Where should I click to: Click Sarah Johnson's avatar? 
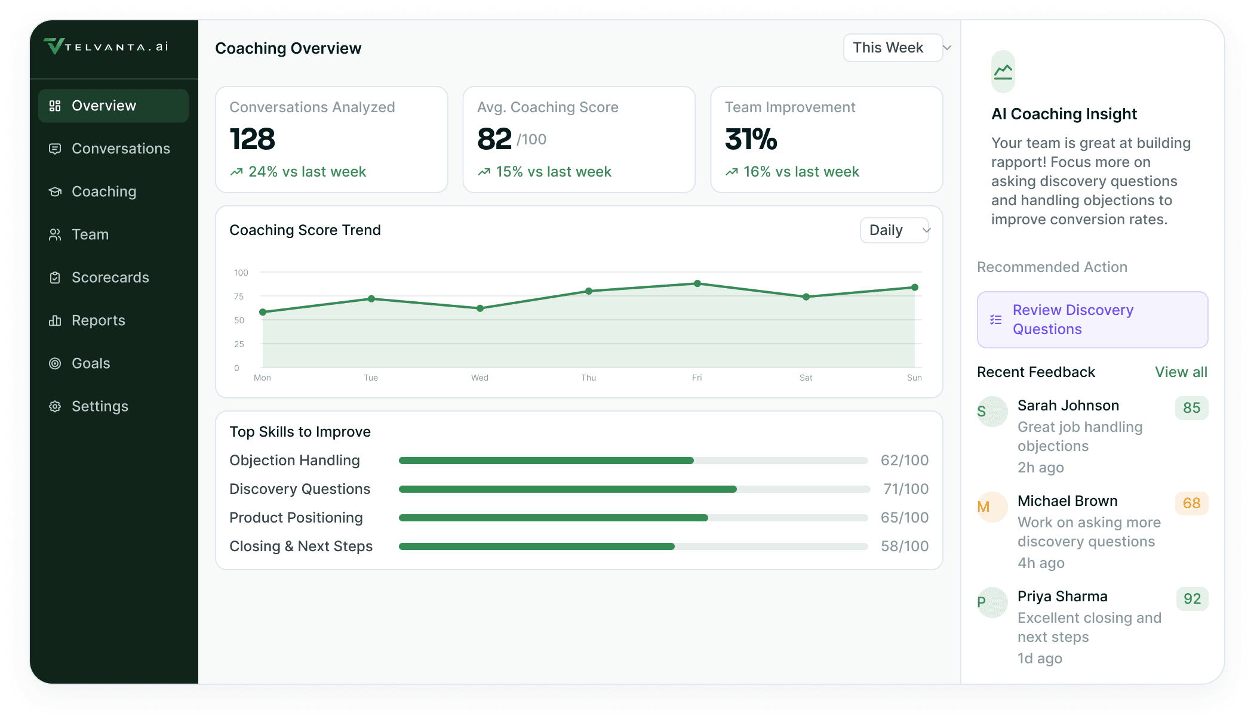click(x=992, y=412)
